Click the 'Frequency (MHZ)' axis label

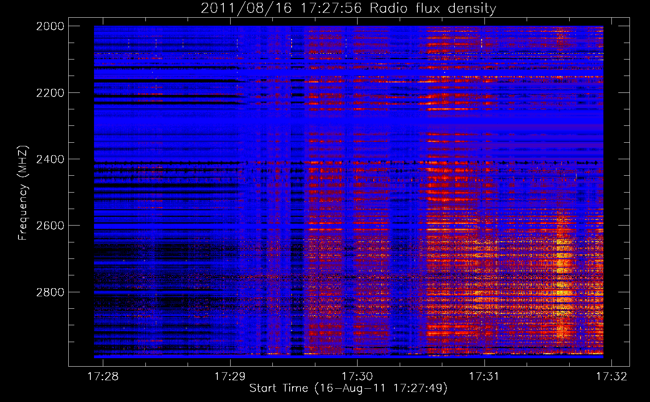pyautogui.click(x=23, y=193)
